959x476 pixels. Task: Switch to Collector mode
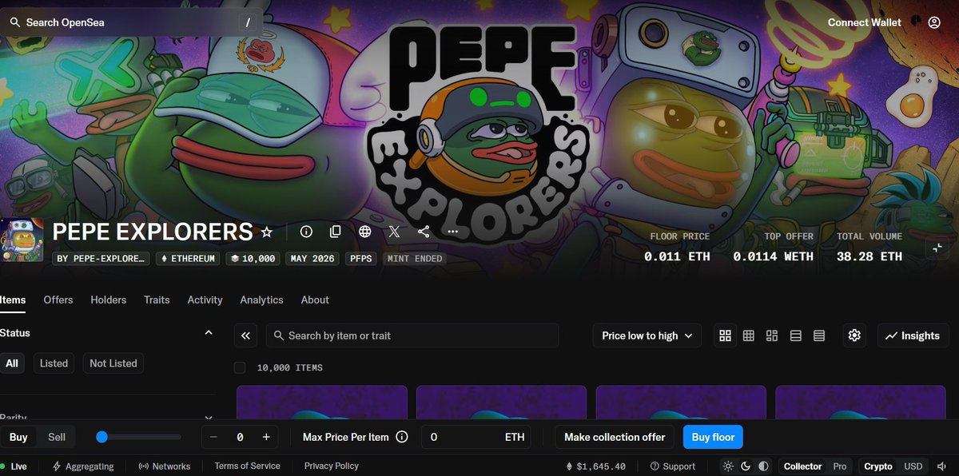(802, 466)
